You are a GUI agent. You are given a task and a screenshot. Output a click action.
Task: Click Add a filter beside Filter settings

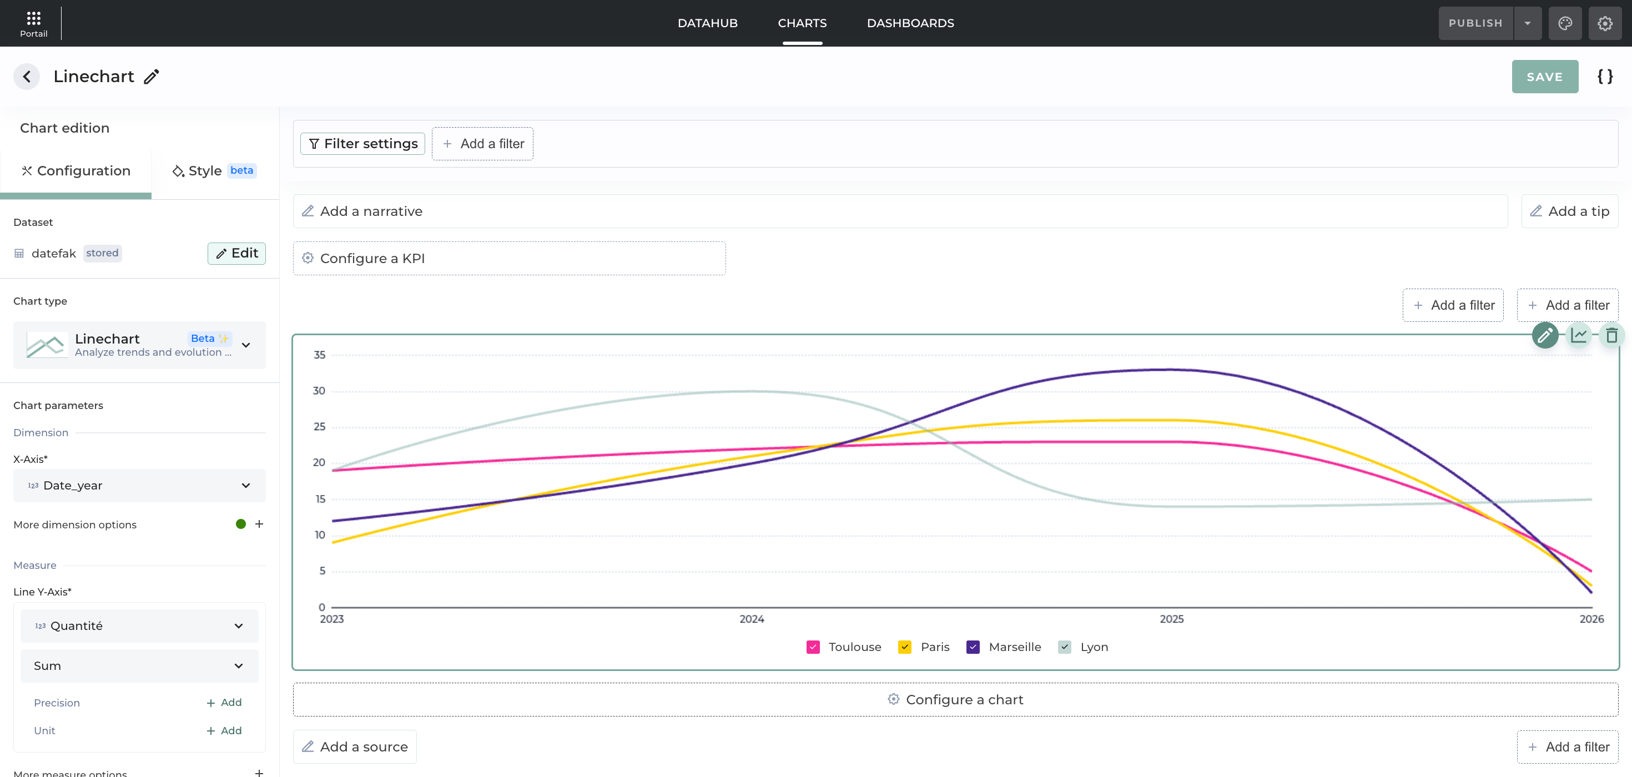click(x=482, y=144)
